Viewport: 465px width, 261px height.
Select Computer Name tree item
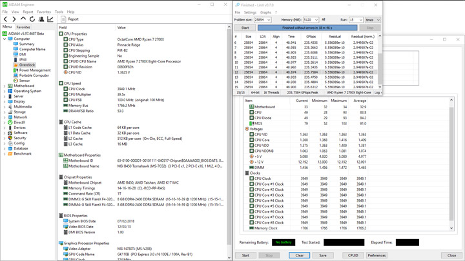pyautogui.click(x=32, y=49)
